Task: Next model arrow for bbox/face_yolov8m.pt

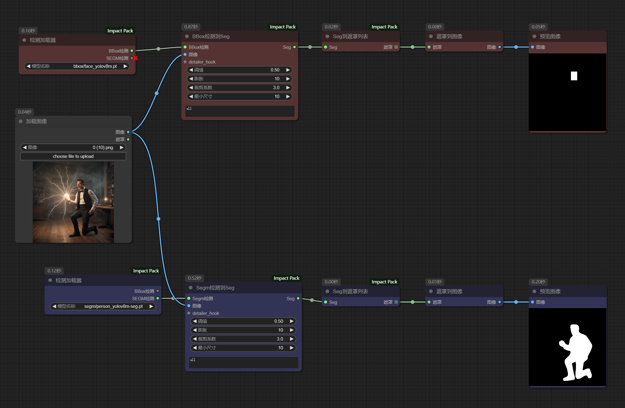Action: [125, 66]
